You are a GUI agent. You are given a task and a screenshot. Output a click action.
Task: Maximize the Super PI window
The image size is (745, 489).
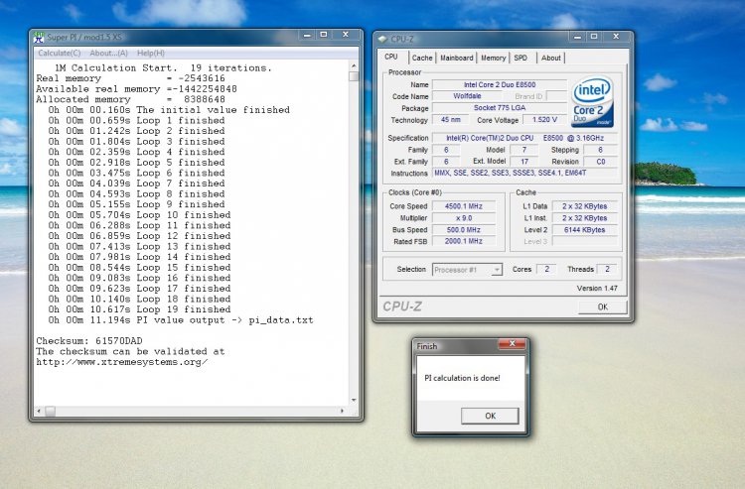click(324, 35)
